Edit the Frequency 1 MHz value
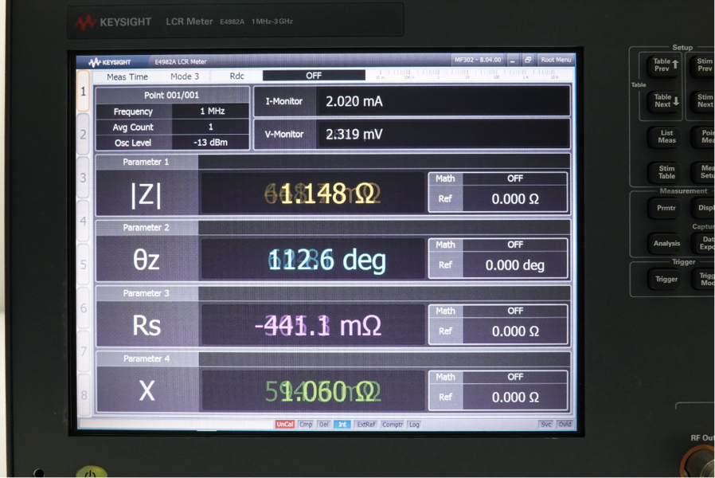 (x=211, y=112)
